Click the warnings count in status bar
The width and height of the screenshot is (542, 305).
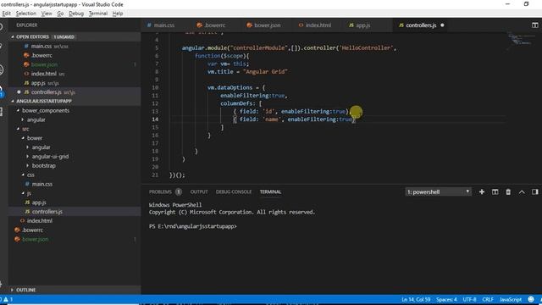tap(8, 299)
